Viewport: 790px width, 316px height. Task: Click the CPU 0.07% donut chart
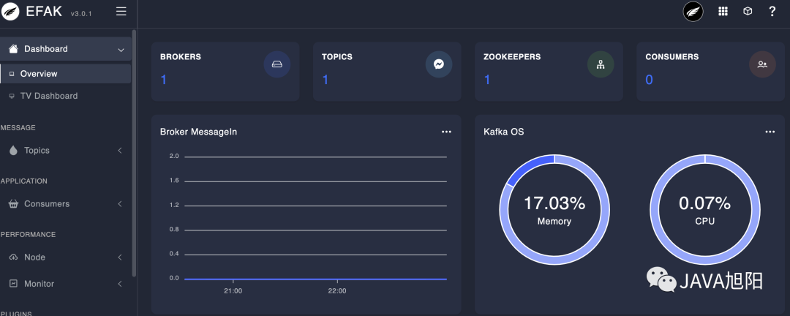pos(705,210)
